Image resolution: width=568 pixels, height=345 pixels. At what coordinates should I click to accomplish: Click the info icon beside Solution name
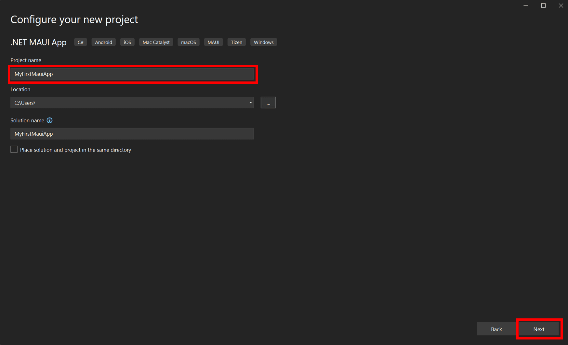49,120
